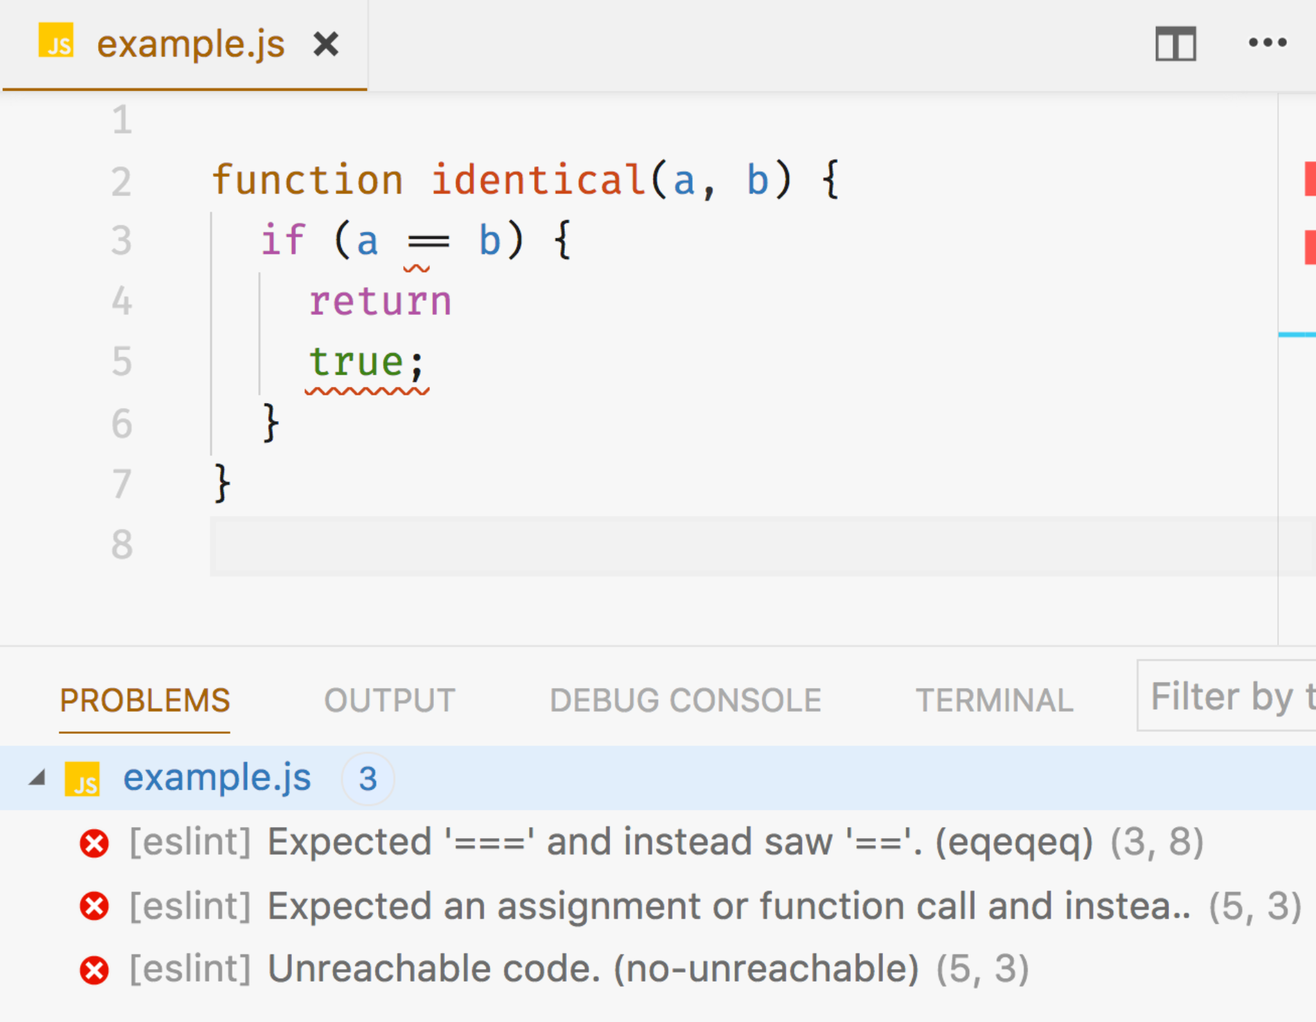Image resolution: width=1316 pixels, height=1022 pixels.
Task: Close the example.js editor tab
Action: 327,44
